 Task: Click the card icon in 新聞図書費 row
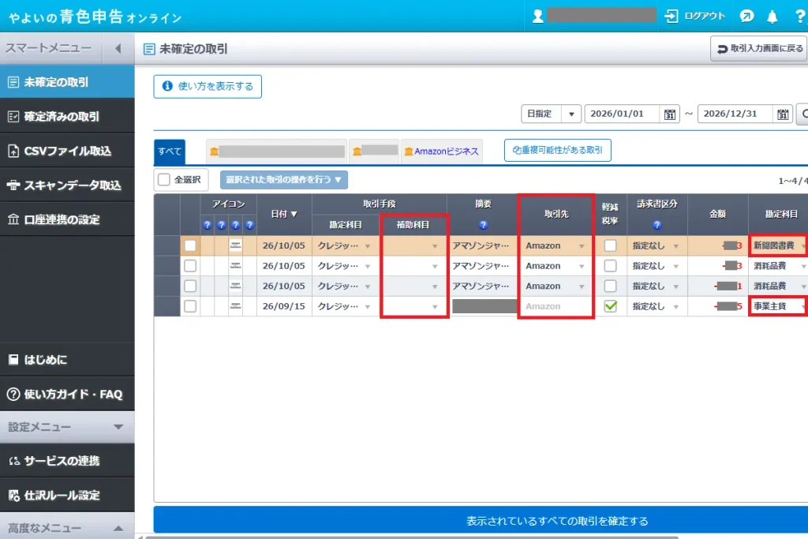coord(235,245)
